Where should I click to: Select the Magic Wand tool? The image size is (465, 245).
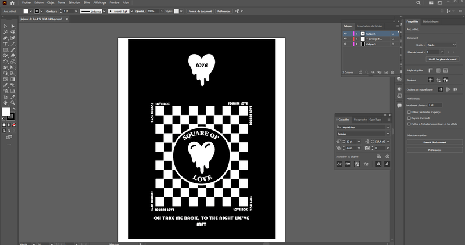click(x=5, y=32)
